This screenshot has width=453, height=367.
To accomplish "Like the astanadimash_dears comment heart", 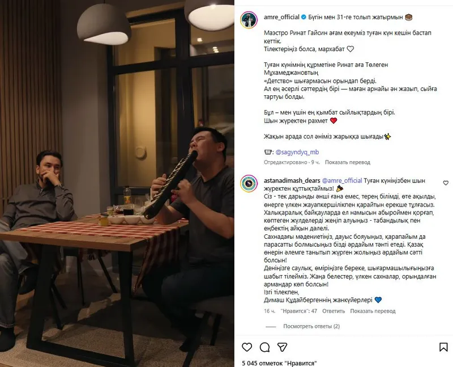I will 446,183.
